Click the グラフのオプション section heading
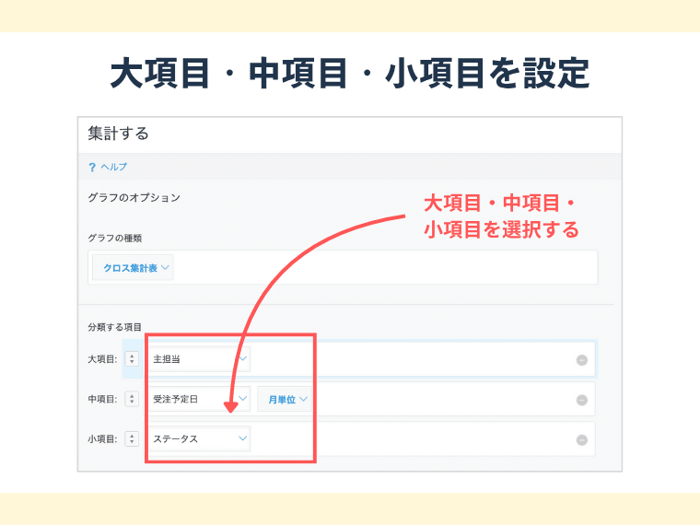This screenshot has width=700, height=525. tap(134, 197)
